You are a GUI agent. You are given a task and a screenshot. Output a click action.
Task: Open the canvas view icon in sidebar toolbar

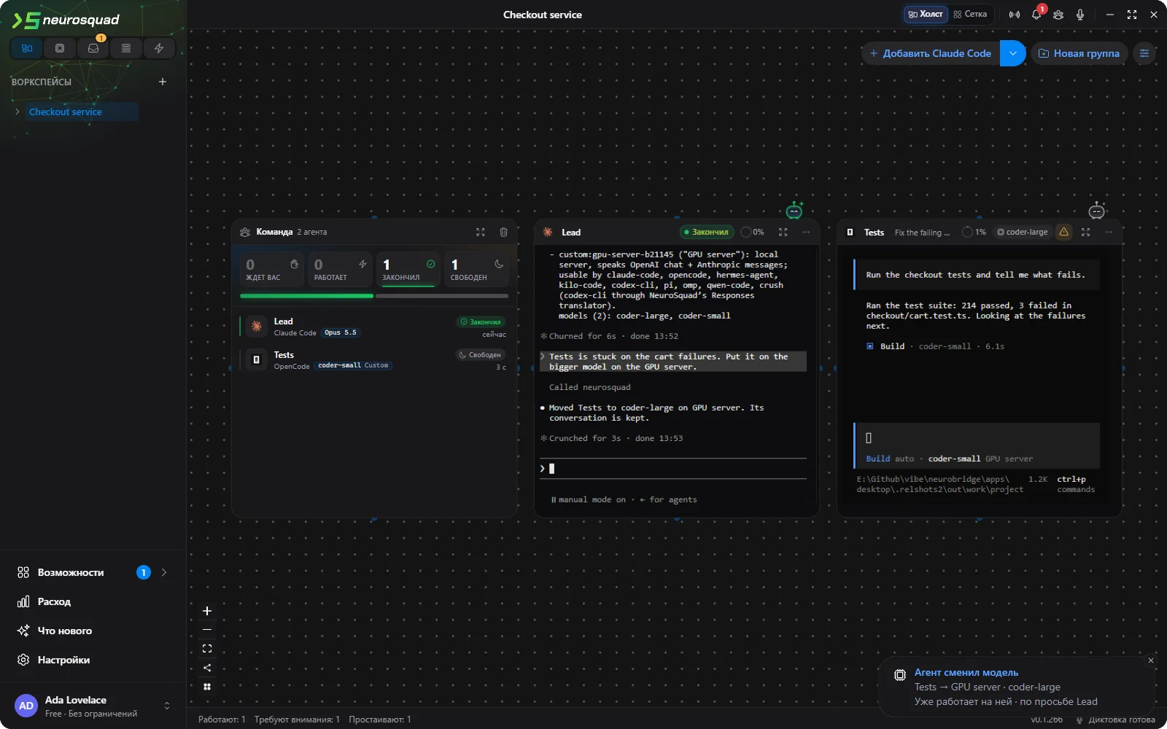(x=27, y=48)
